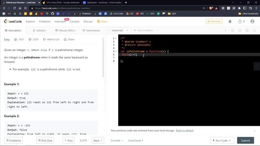Open editor settings gear icon
Screen dimensions: 260x146
[247, 30]
